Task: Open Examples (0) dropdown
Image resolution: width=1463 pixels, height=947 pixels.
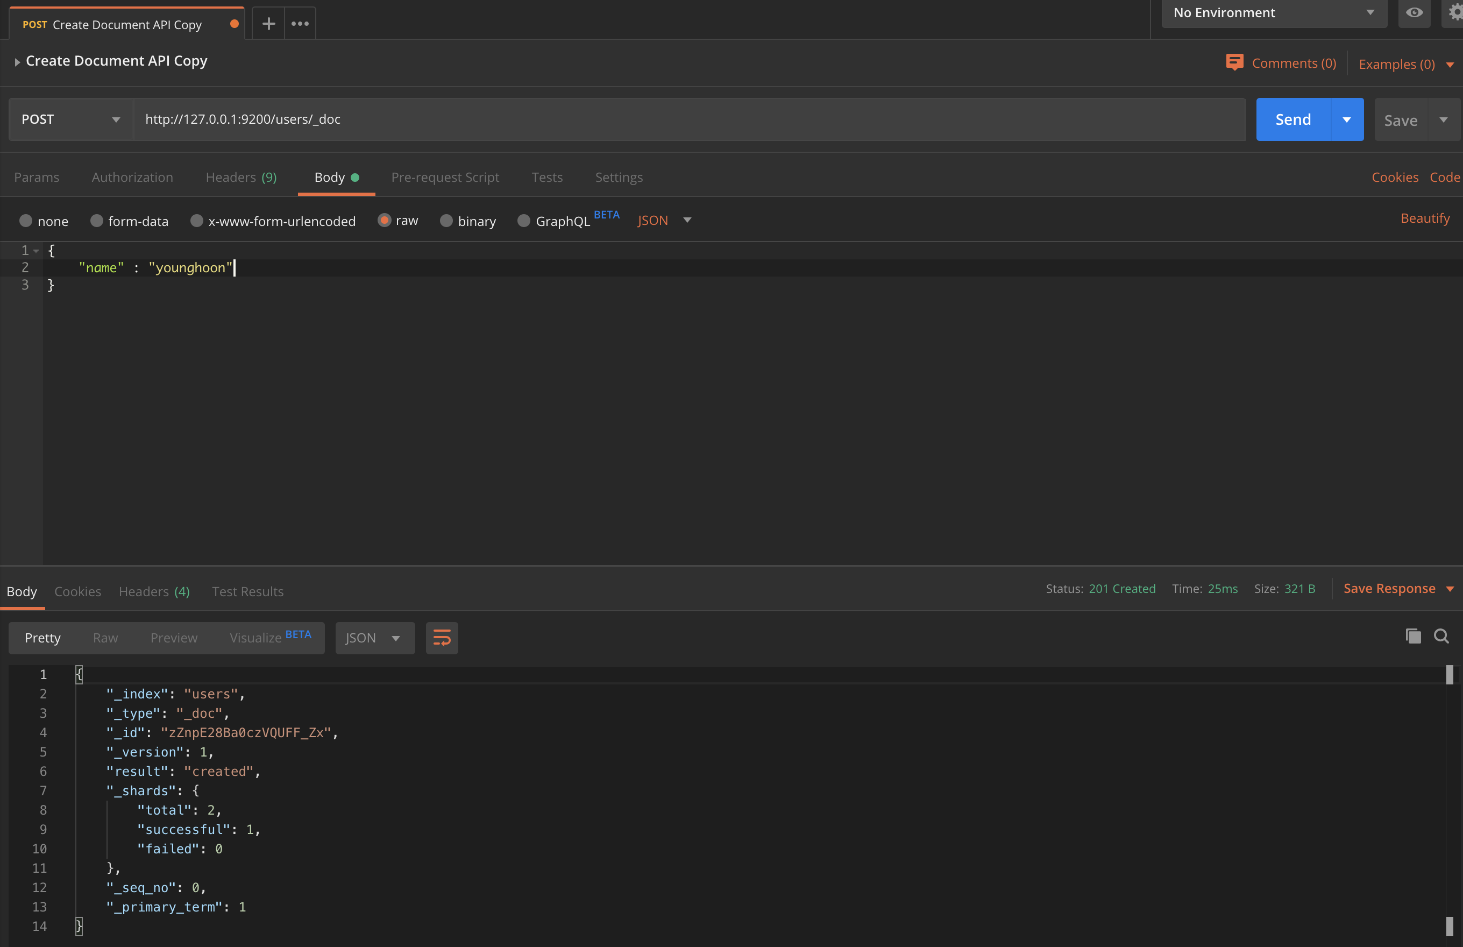Action: (1406, 64)
